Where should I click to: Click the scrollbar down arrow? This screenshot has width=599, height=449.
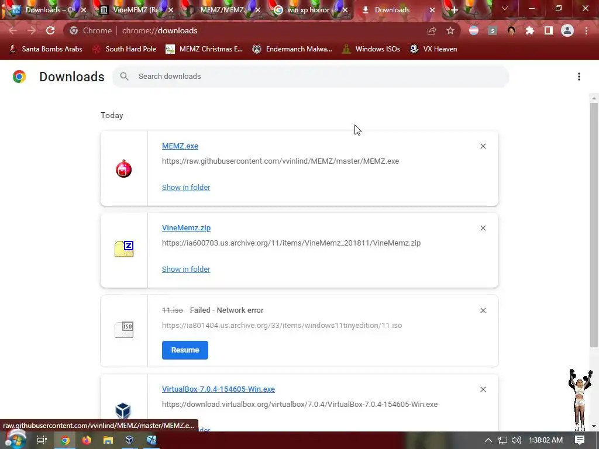[594, 426]
